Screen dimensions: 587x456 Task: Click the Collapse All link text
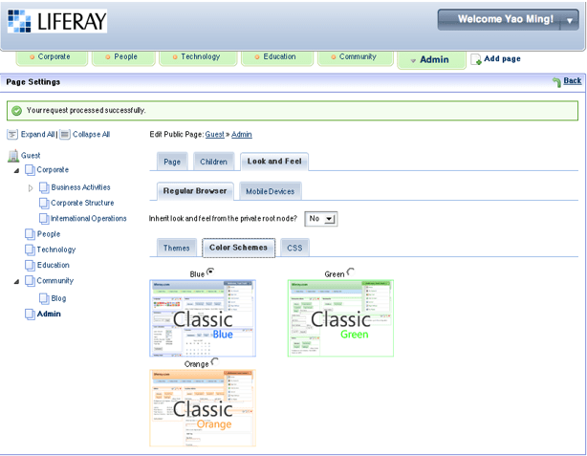pyautogui.click(x=91, y=135)
